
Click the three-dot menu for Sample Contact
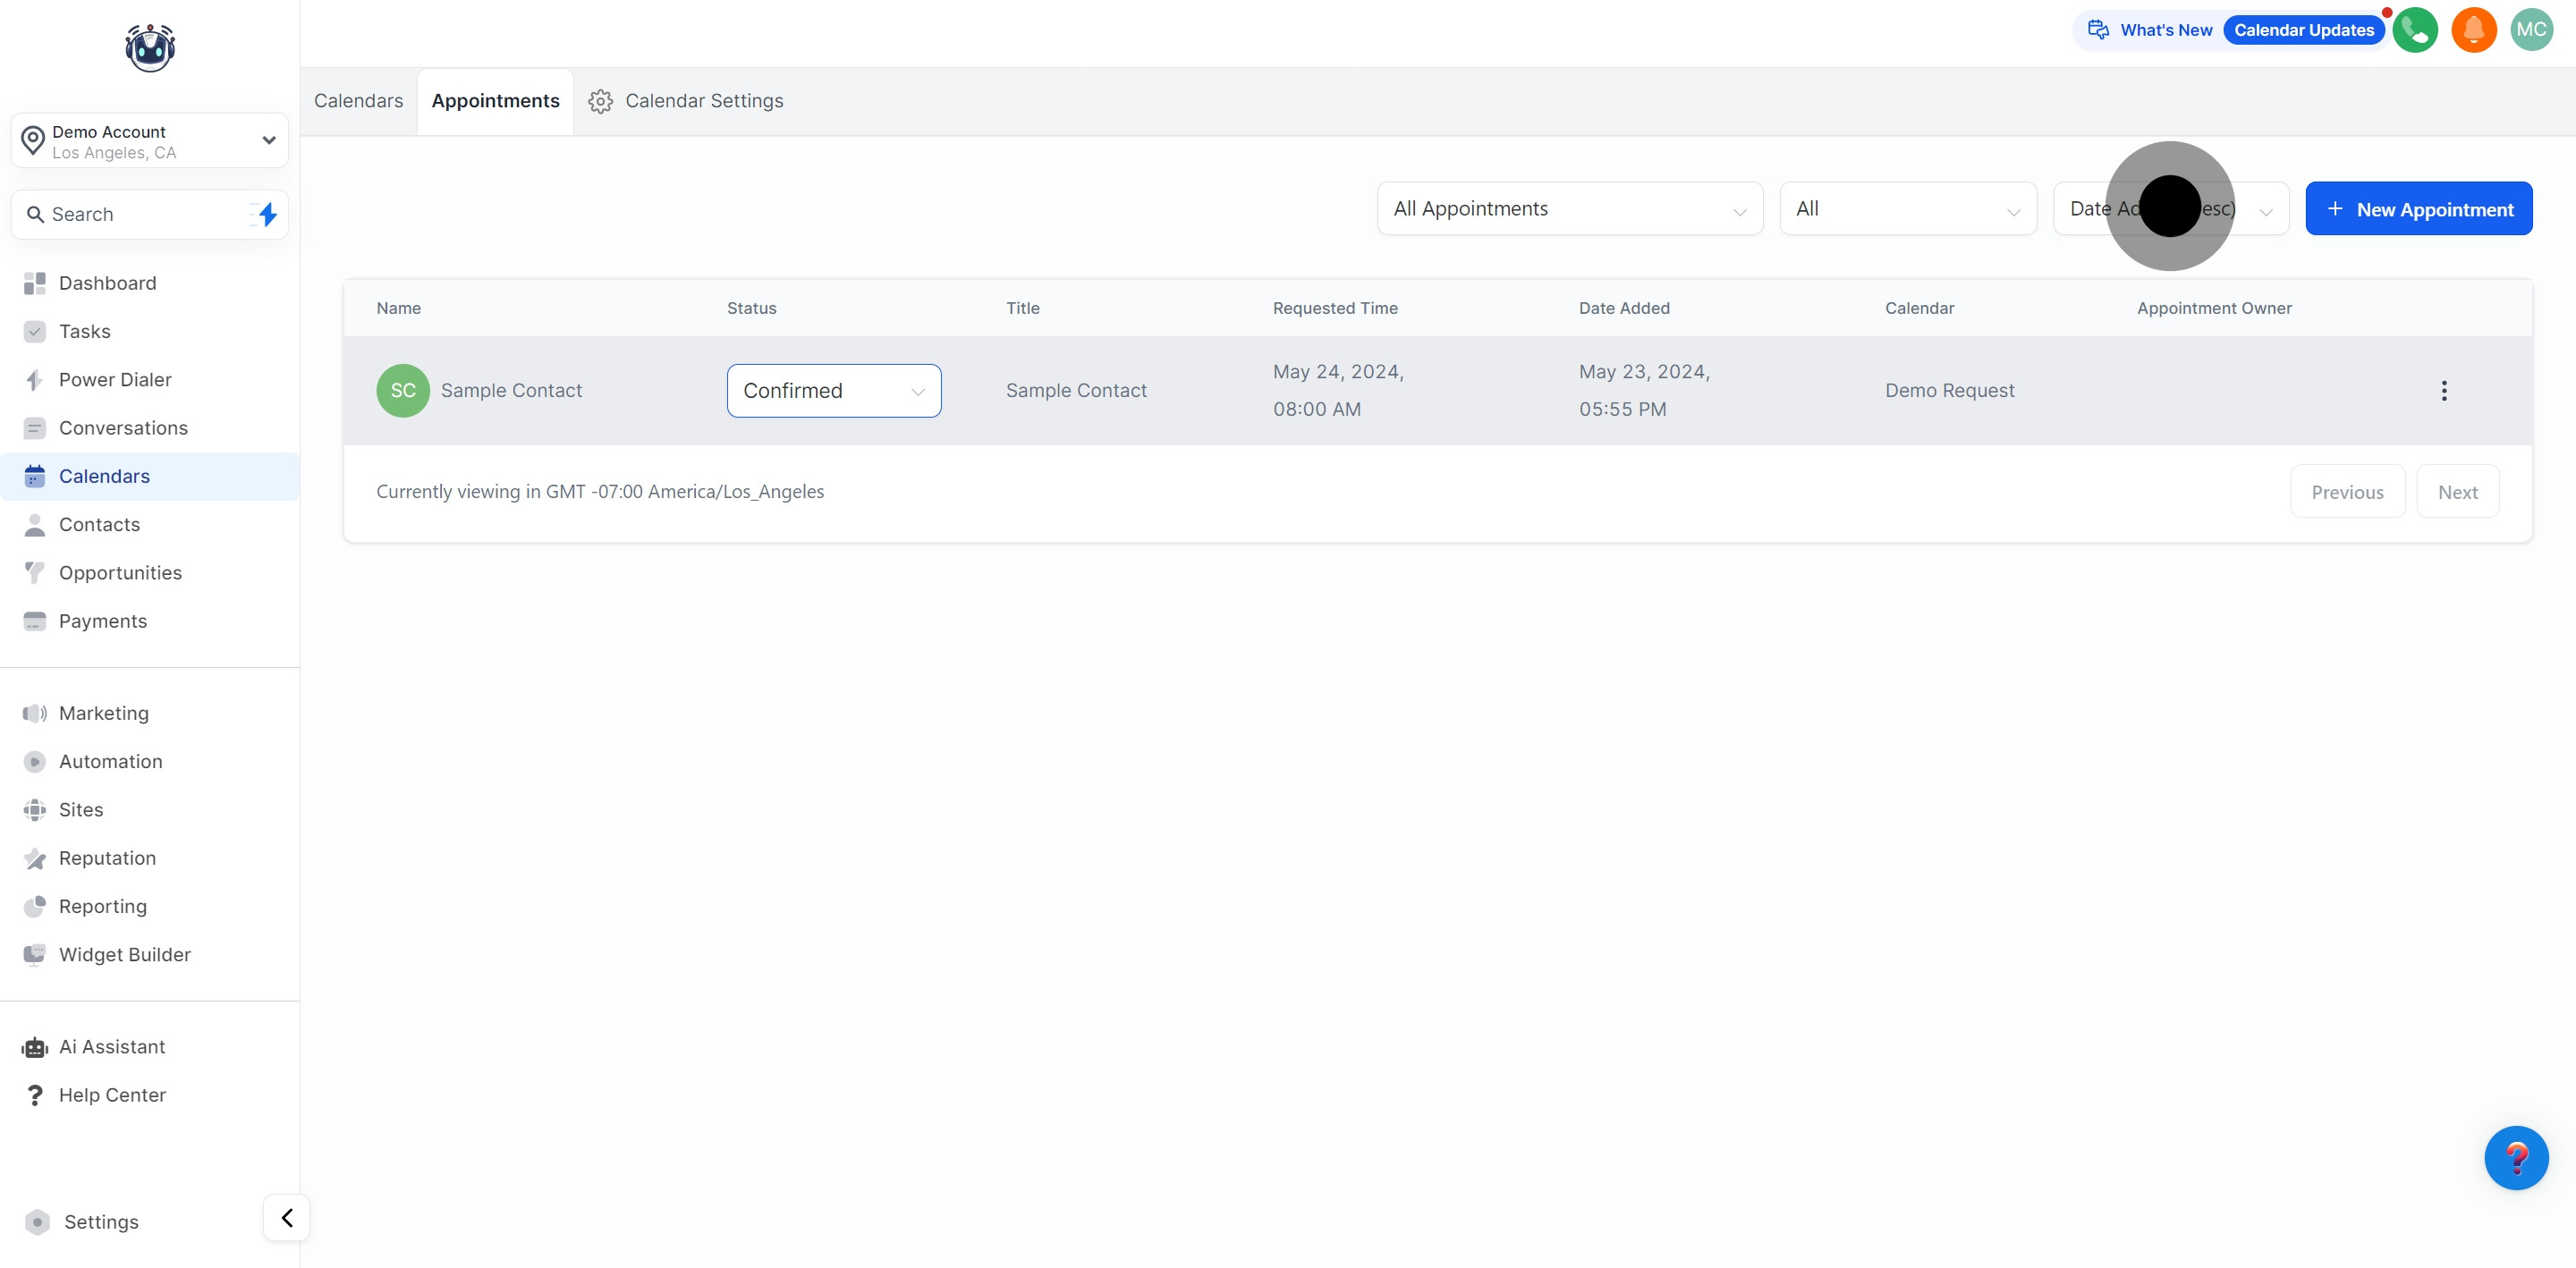pos(2443,391)
